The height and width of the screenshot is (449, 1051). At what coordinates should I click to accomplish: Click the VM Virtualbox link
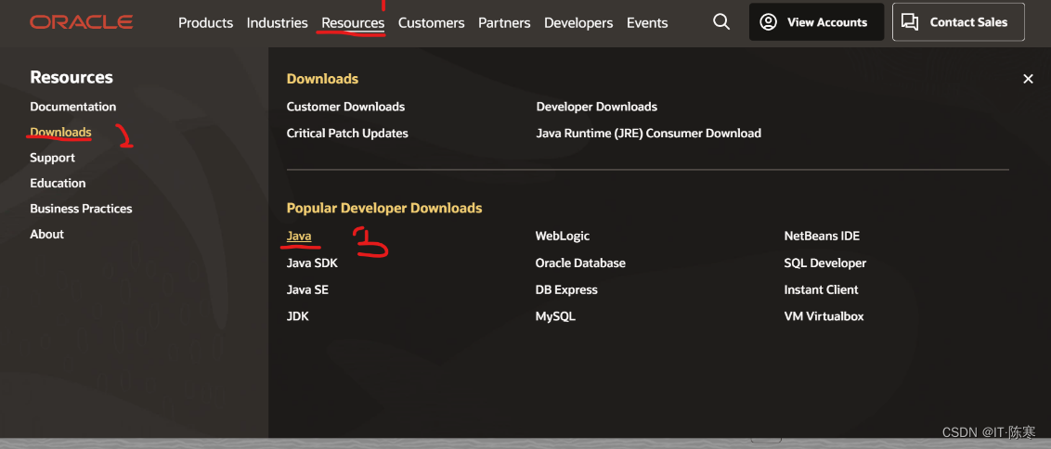click(x=824, y=316)
